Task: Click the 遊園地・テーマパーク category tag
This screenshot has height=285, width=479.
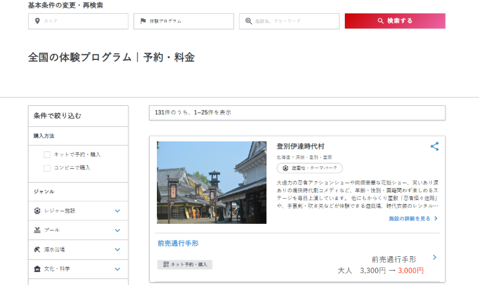Action: coord(310,168)
